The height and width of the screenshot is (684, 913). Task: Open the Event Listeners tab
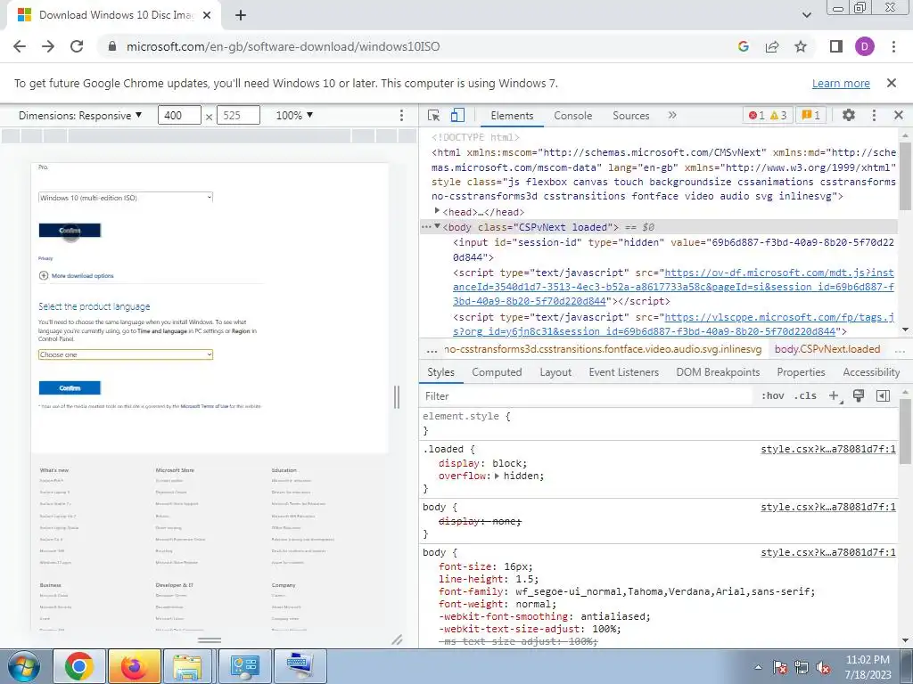point(623,372)
